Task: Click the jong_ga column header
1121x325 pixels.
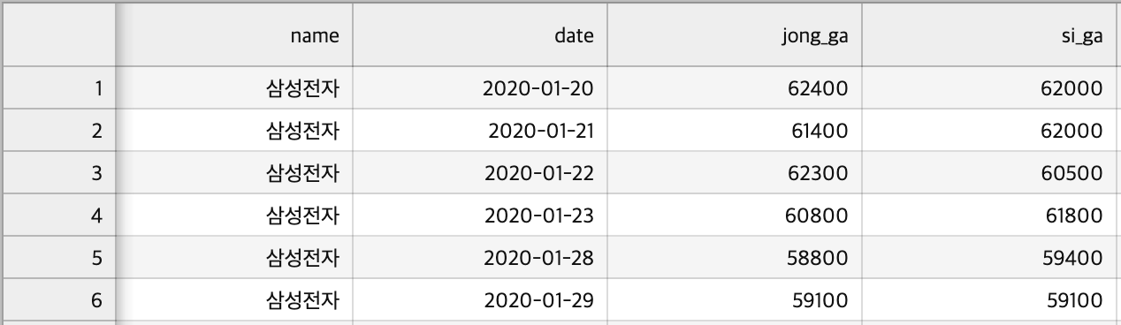Action: [x=735, y=35]
